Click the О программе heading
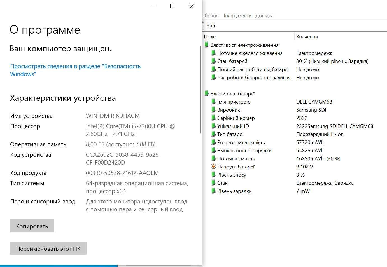Image resolution: width=387 pixels, height=267 pixels. [x=45, y=30]
